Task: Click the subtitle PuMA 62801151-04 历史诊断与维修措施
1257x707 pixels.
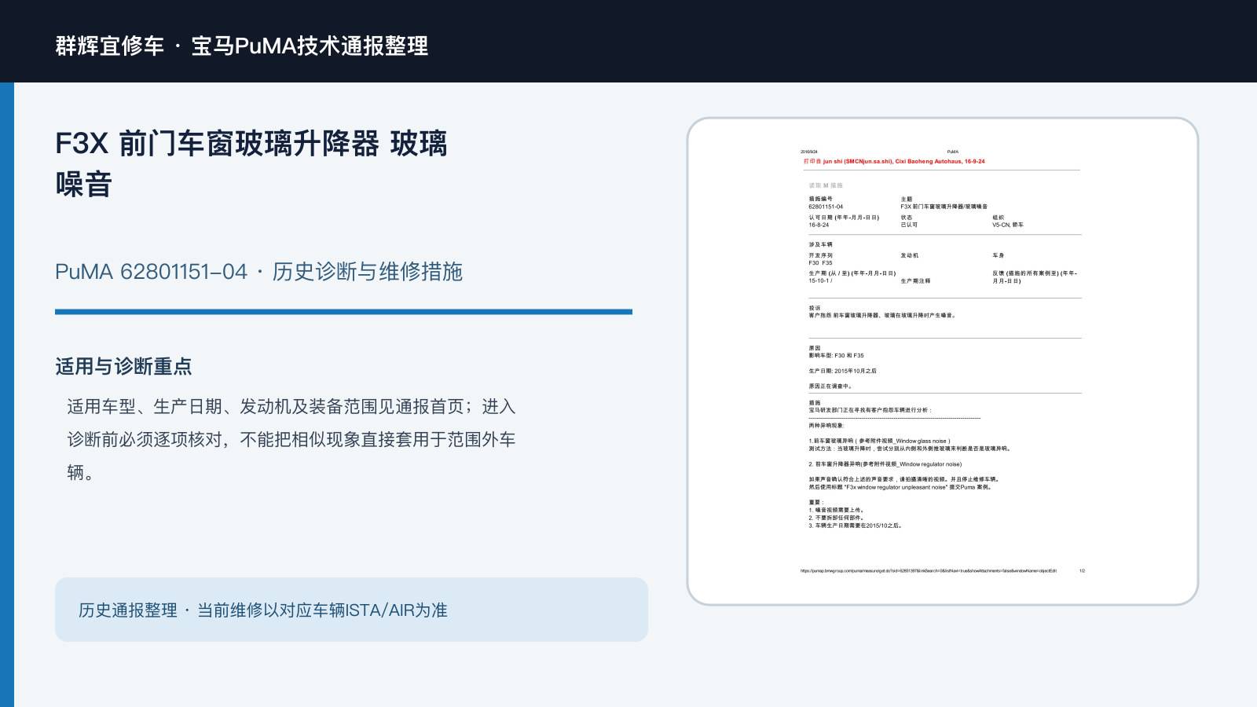Action: pyautogui.click(x=258, y=272)
